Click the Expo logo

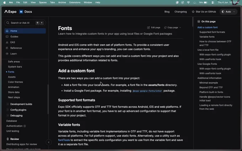coord(10,12)
